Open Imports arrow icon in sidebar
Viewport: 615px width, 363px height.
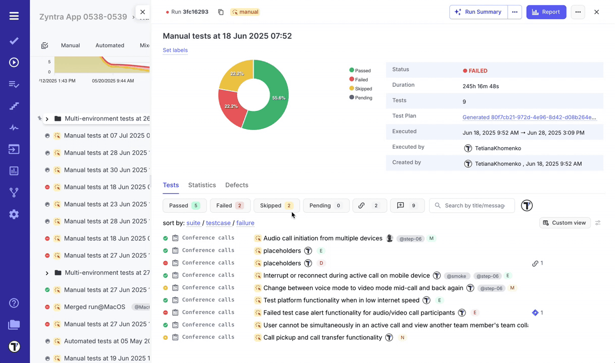point(14,149)
